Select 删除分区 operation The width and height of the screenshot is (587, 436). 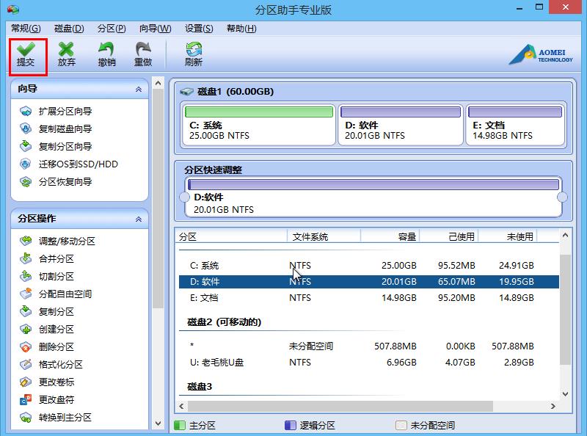point(56,346)
